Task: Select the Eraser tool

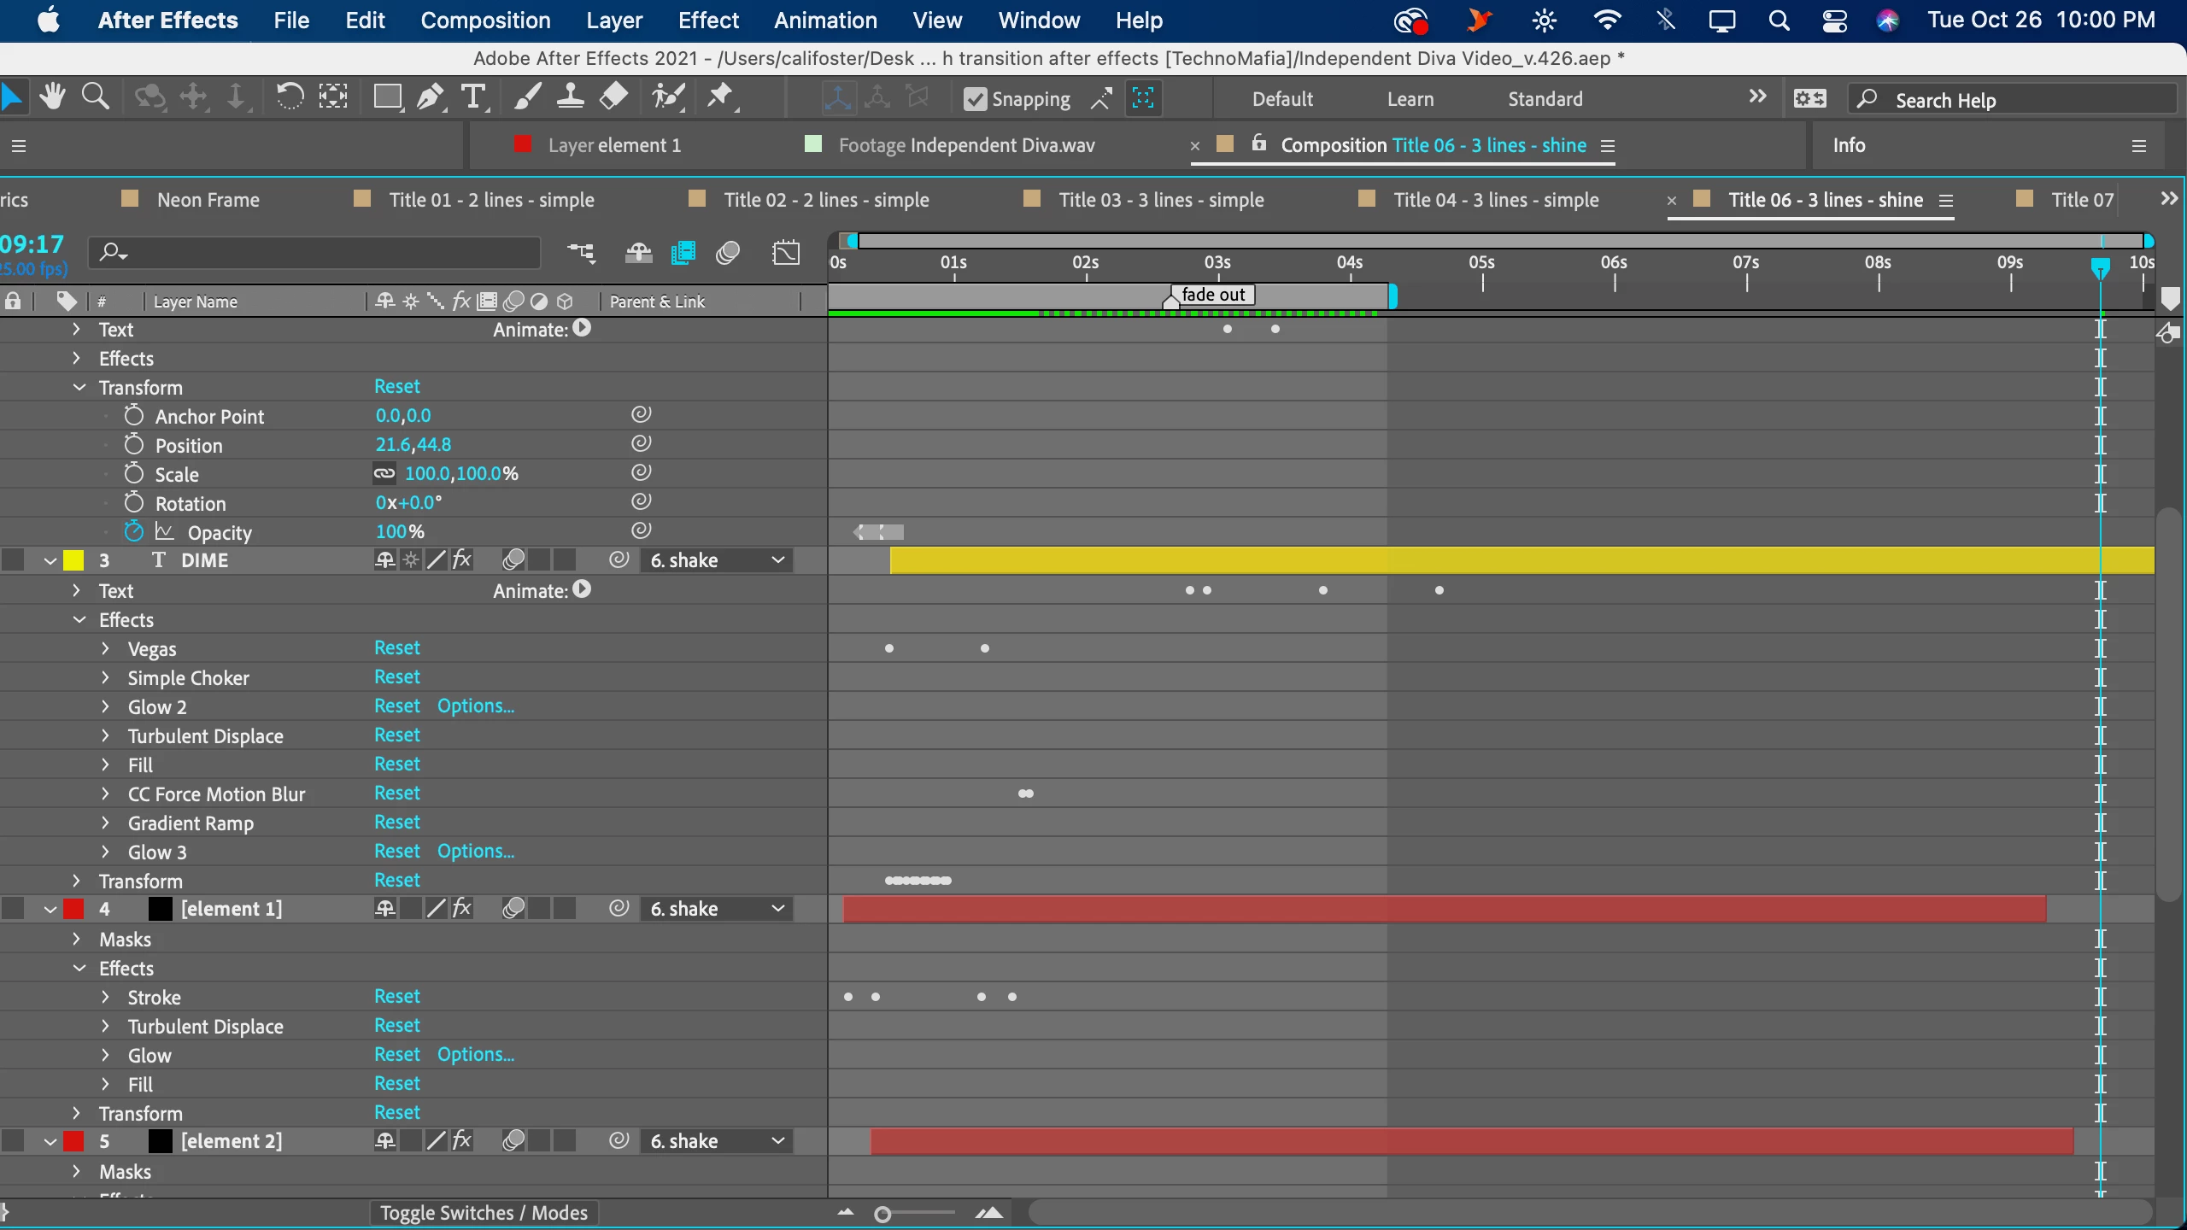Action: click(613, 97)
